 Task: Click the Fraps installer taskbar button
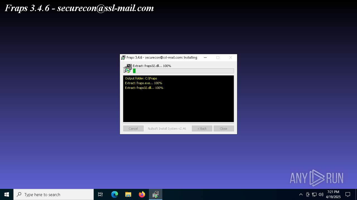pos(156,194)
